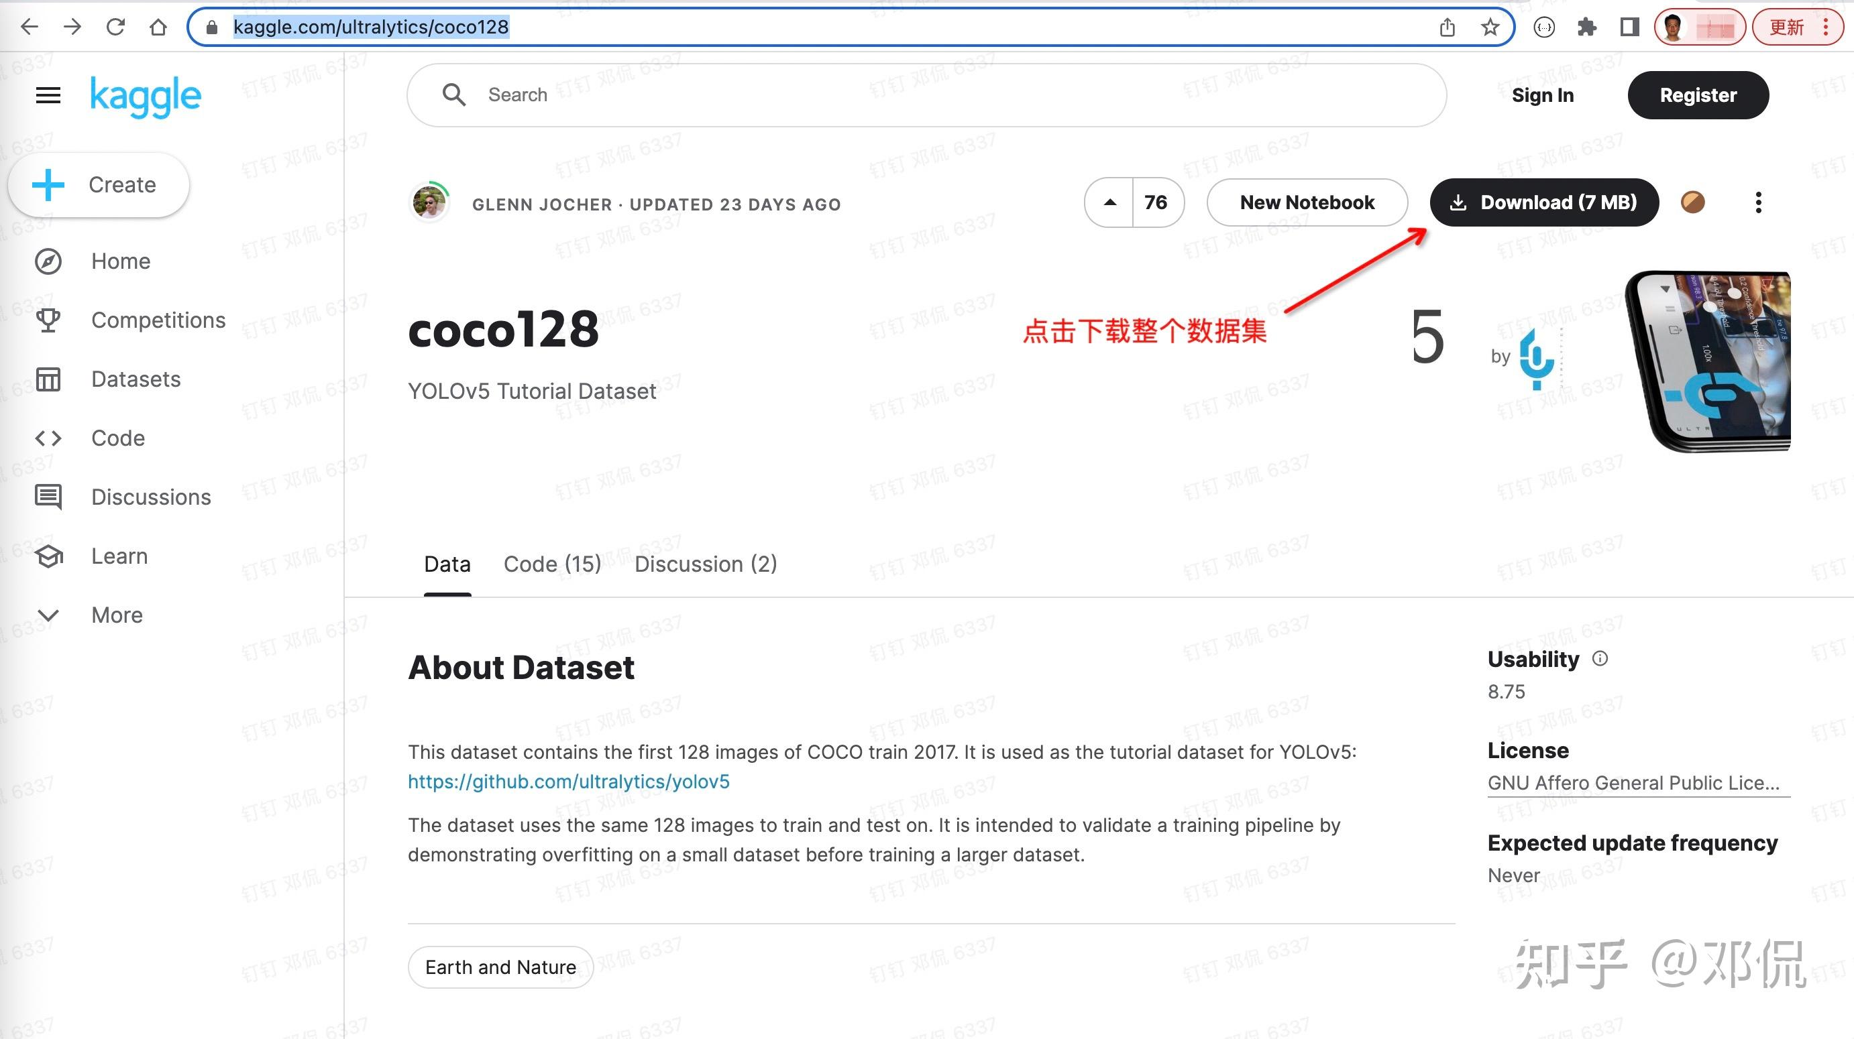Click 'GLENN JOCHER' author name text

(542, 205)
